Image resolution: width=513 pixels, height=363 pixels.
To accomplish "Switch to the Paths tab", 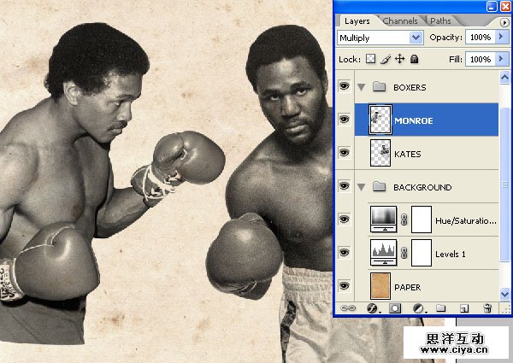I will click(x=440, y=20).
